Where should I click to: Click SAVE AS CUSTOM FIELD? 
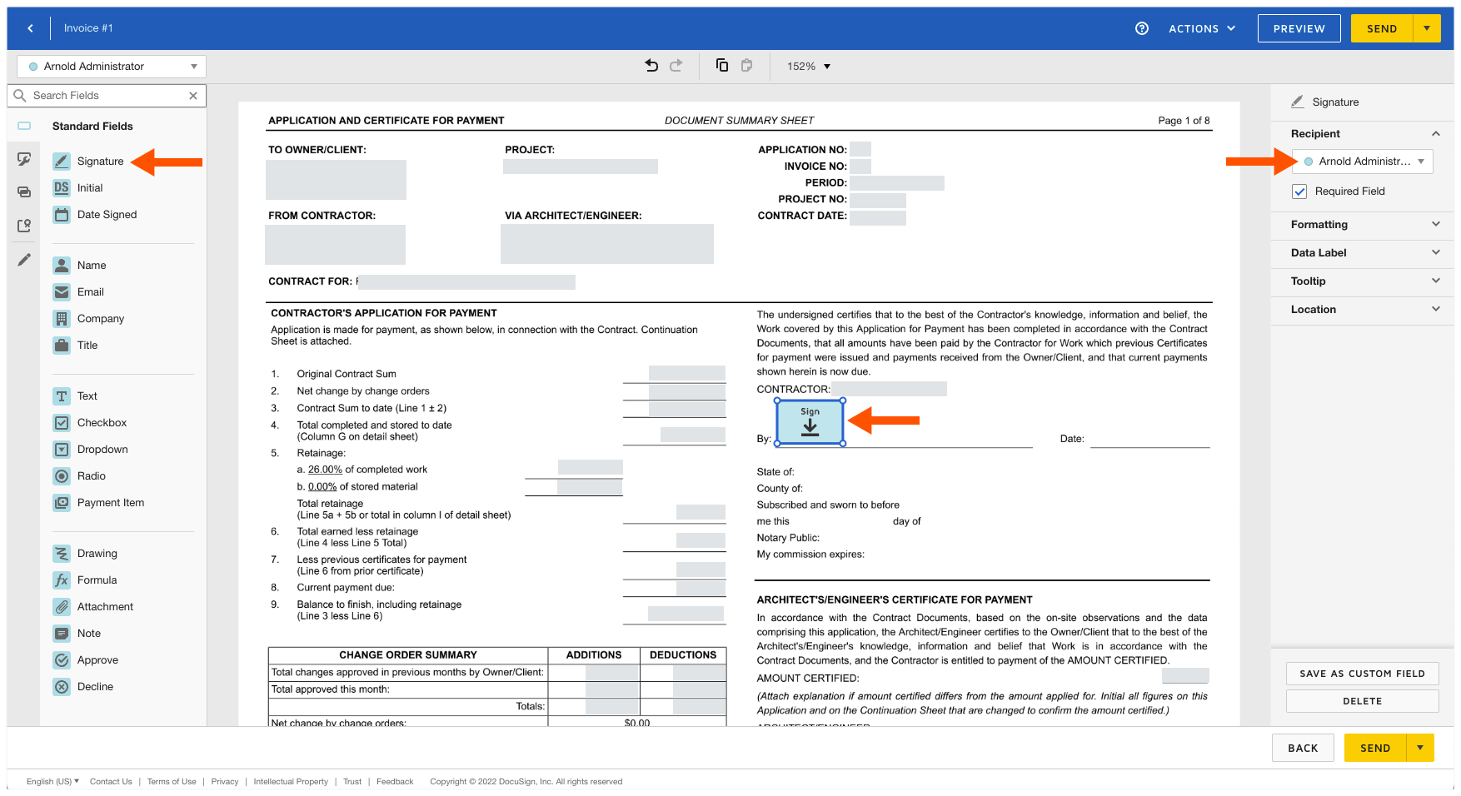point(1363,674)
